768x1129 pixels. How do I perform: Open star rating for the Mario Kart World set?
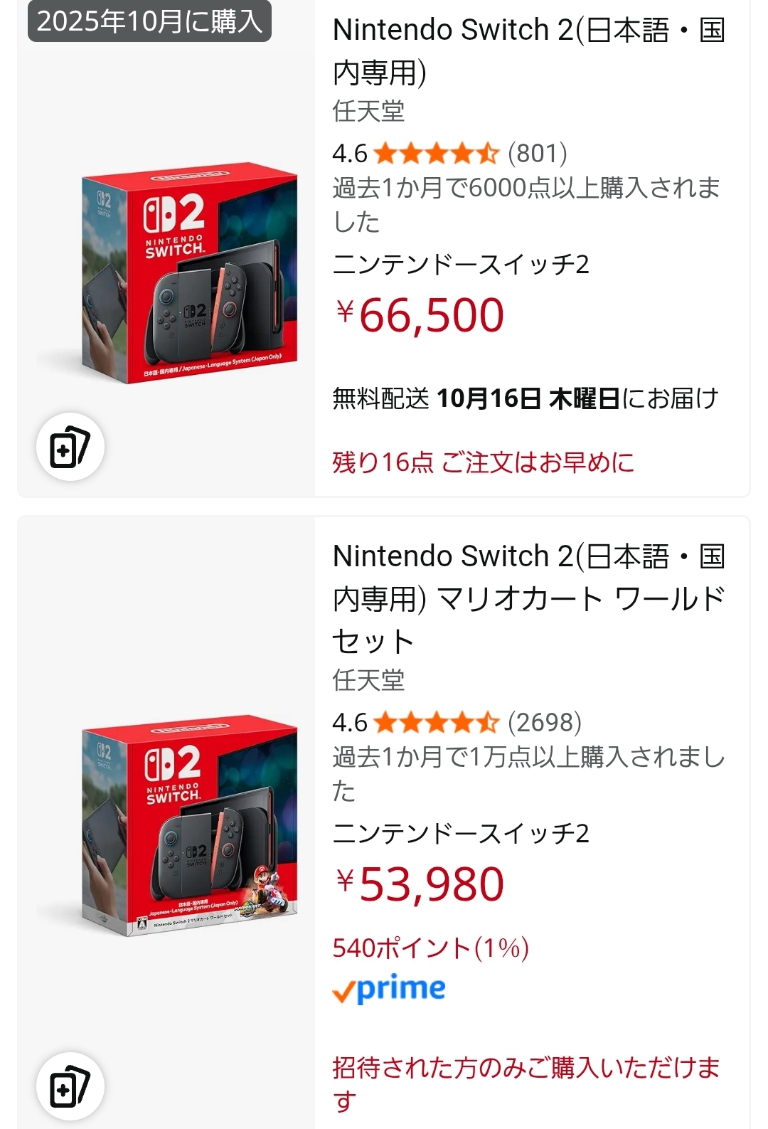(x=436, y=722)
